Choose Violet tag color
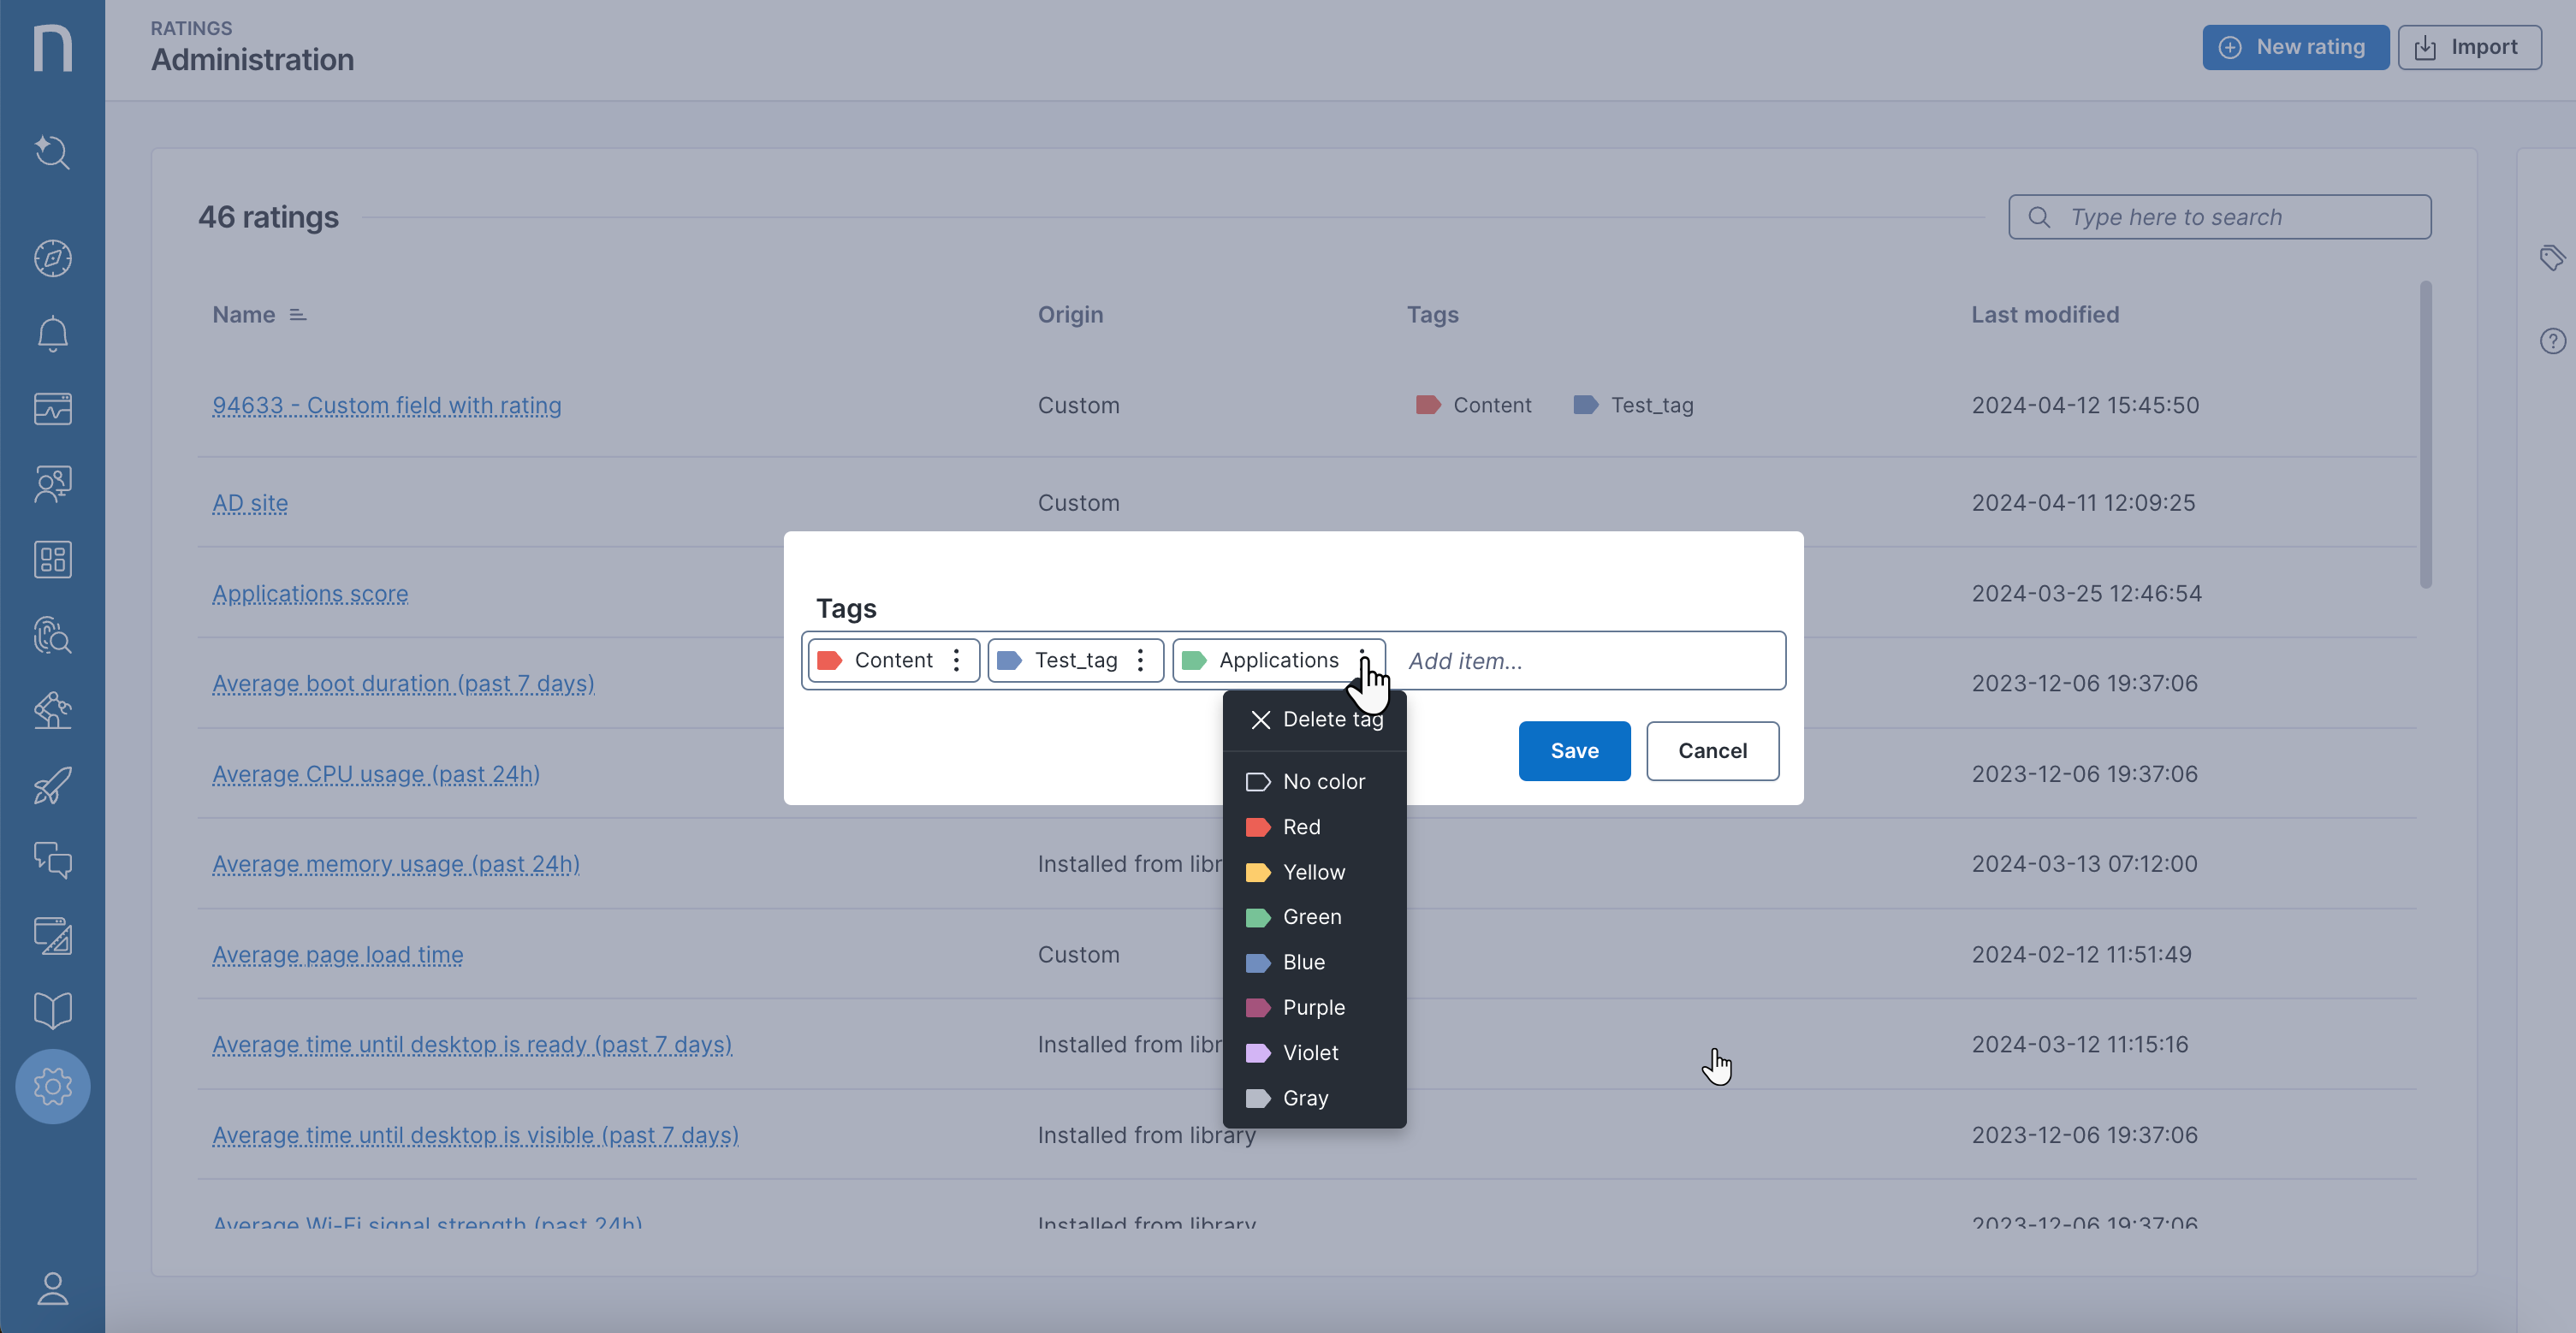Screen dimensions: 2576x1333 point(1315,1053)
